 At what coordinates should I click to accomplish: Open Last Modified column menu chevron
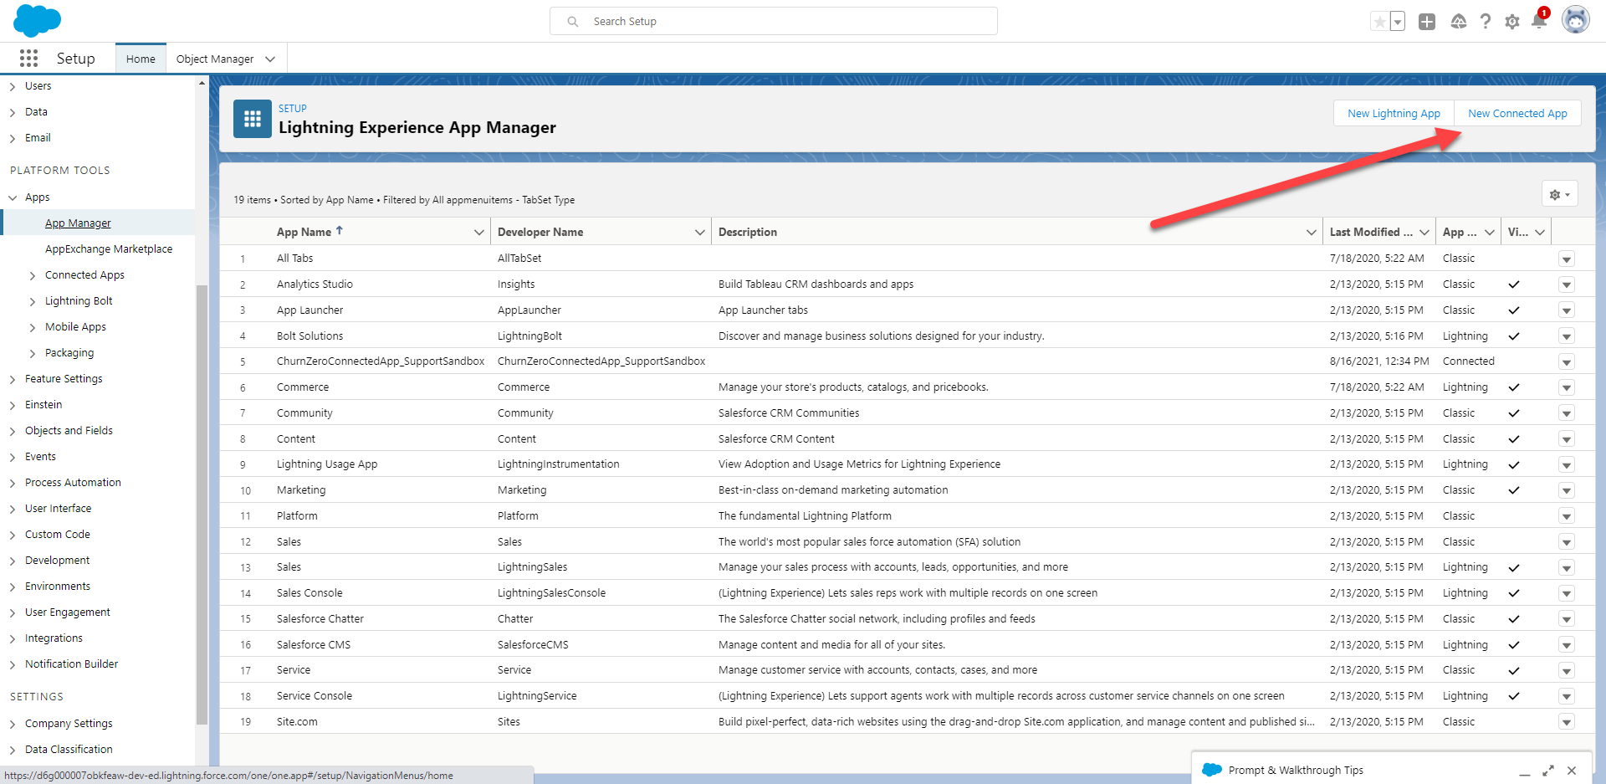pyautogui.click(x=1424, y=233)
